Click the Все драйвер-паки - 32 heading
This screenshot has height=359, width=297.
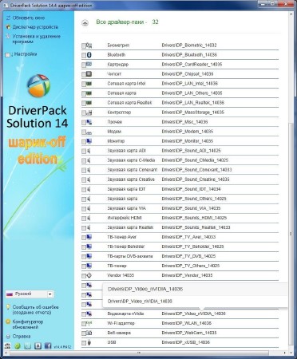click(127, 22)
